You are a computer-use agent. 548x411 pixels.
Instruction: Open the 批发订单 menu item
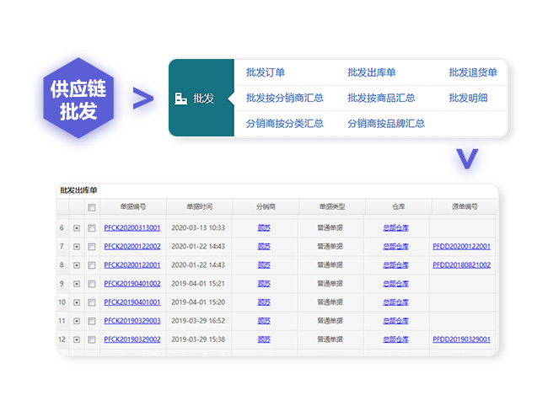(266, 73)
